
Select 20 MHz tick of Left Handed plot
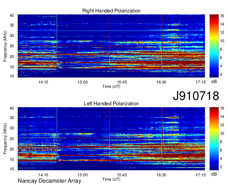click(x=12, y=149)
